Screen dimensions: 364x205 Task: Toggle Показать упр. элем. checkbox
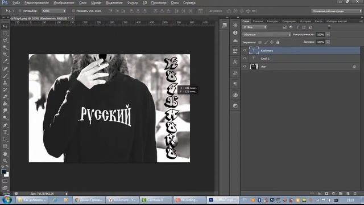[73, 11]
